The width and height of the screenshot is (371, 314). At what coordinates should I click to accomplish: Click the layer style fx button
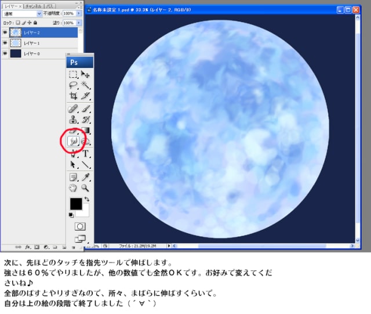[28, 247]
